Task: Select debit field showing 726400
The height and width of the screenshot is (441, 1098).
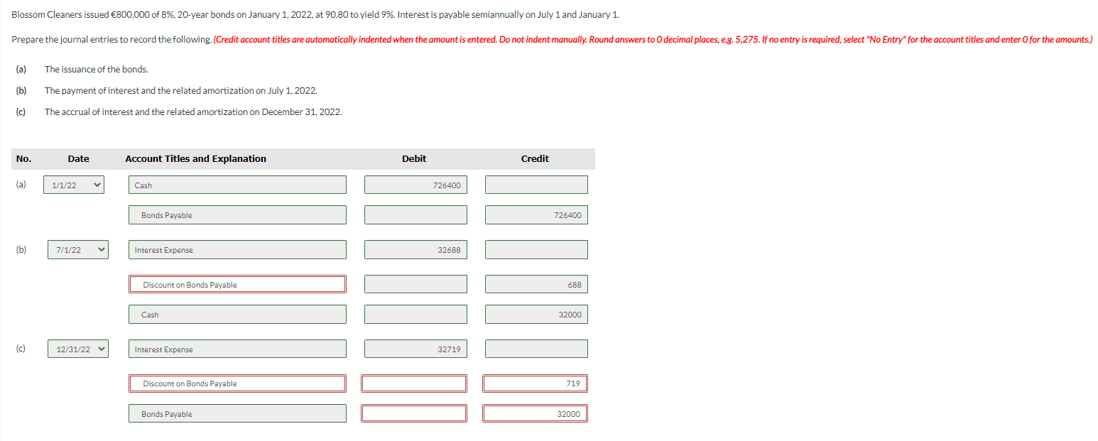Action: 416,185
